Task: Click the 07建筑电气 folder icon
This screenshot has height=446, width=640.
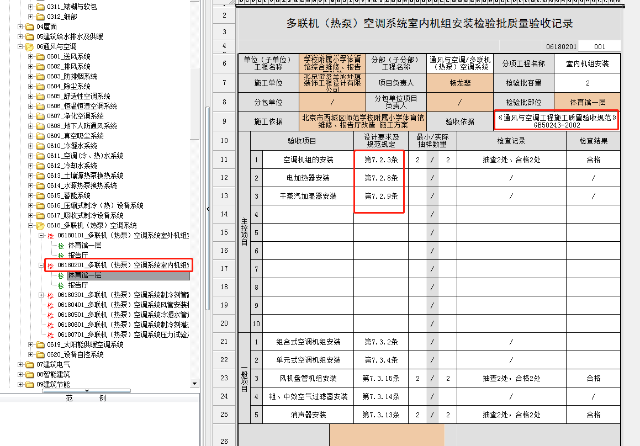Action: [30, 365]
